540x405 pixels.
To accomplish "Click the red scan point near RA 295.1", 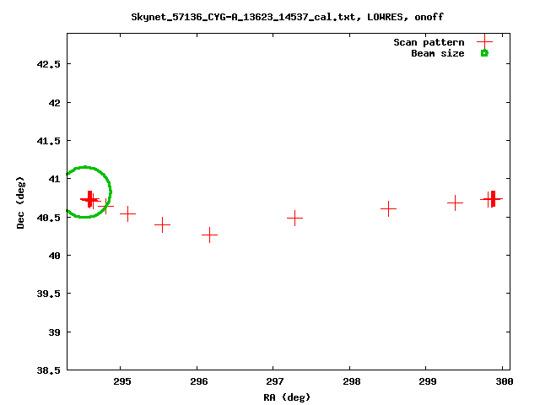I will click(x=127, y=213).
